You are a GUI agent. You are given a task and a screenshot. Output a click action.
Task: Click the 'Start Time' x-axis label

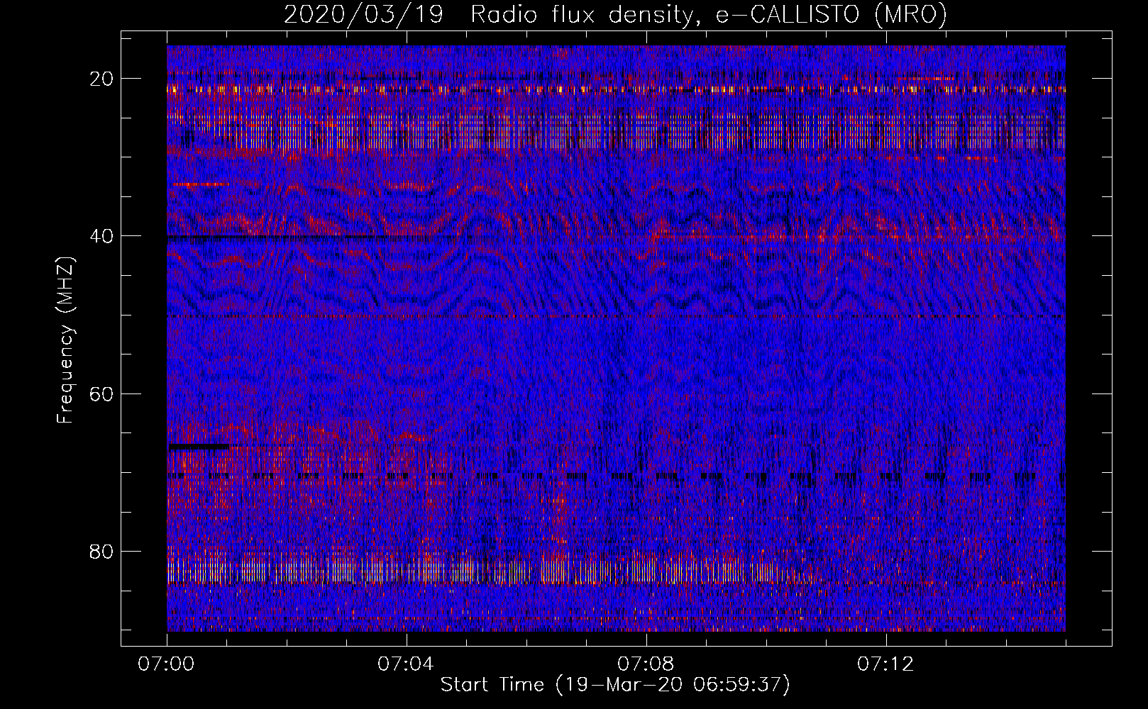[615, 685]
